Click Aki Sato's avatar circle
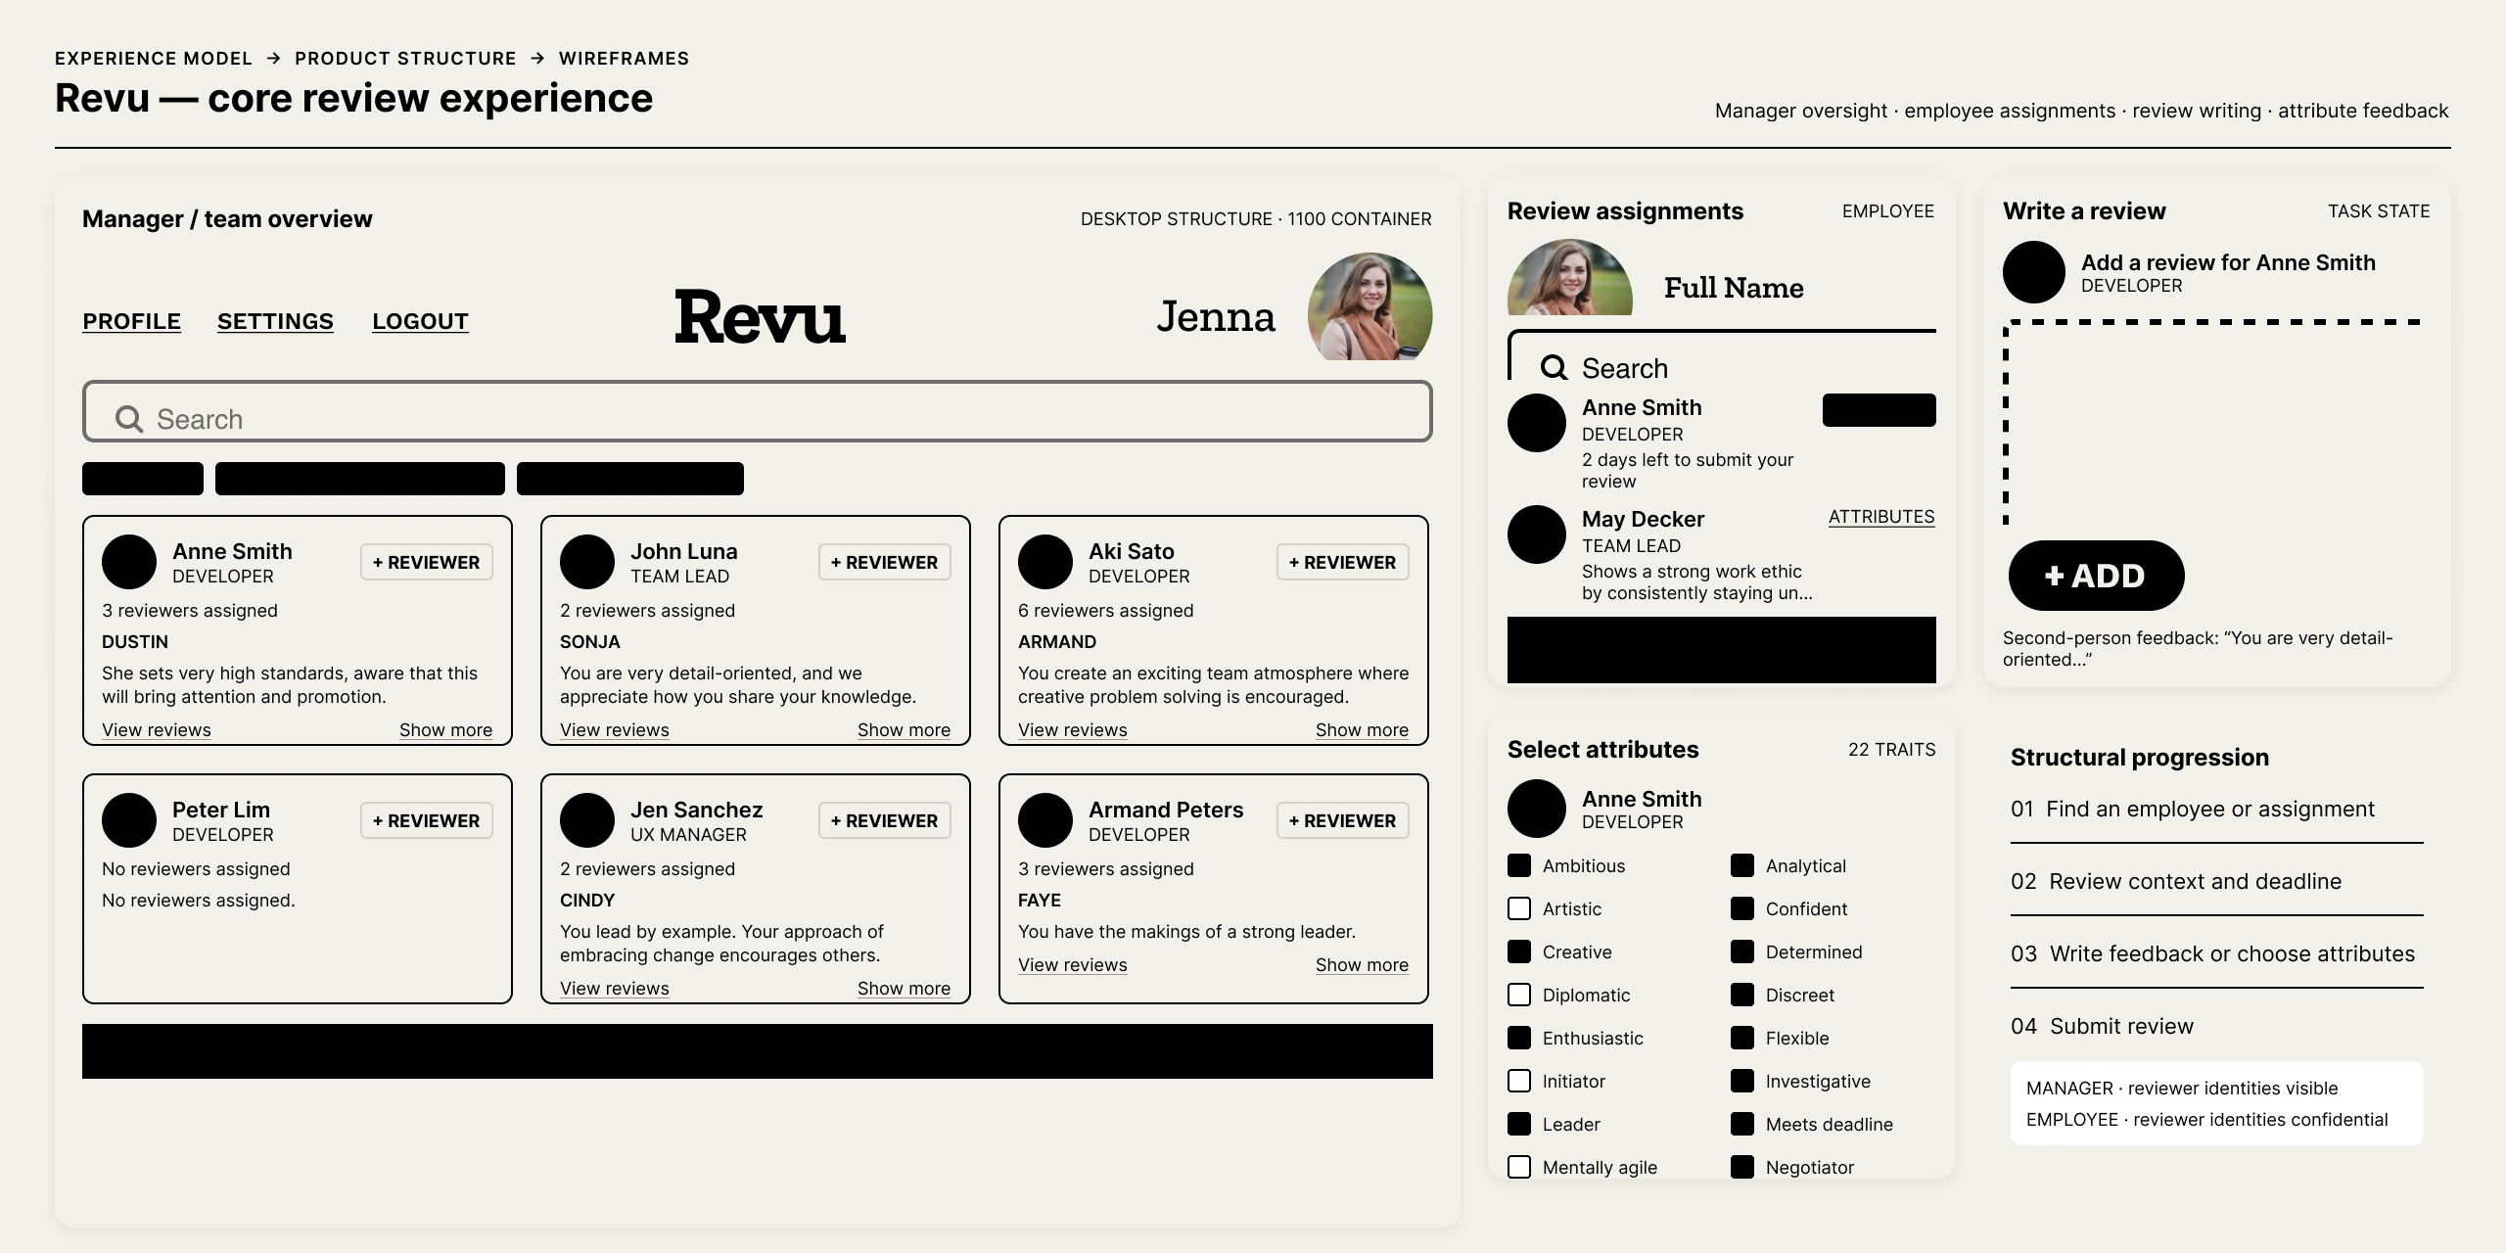This screenshot has height=1253, width=2506. tap(1045, 562)
